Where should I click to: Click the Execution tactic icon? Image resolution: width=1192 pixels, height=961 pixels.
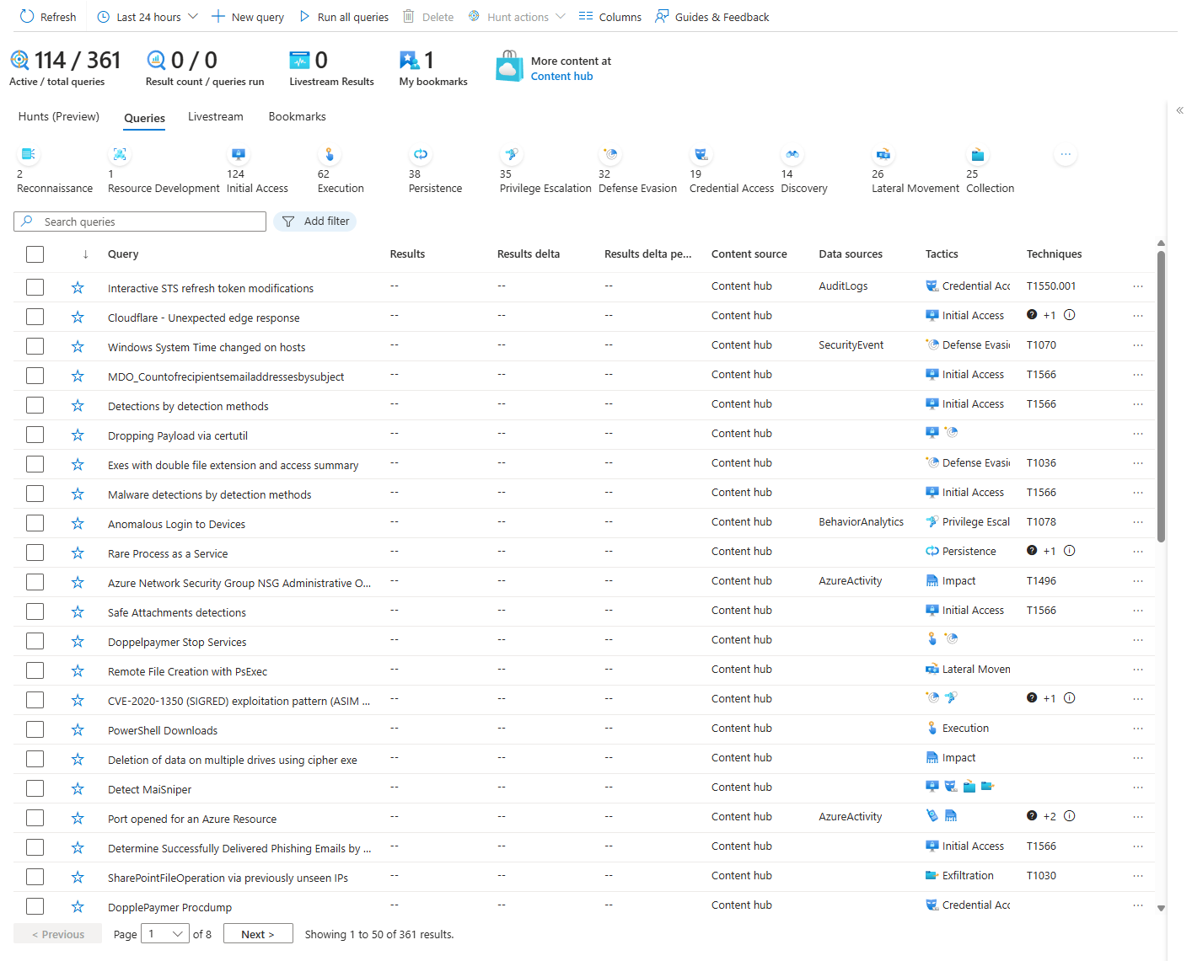(330, 154)
